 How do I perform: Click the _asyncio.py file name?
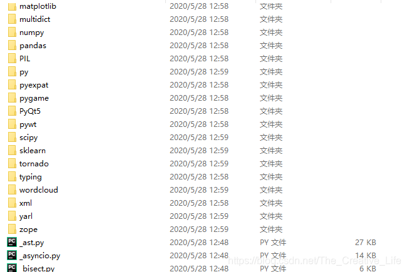(x=40, y=256)
